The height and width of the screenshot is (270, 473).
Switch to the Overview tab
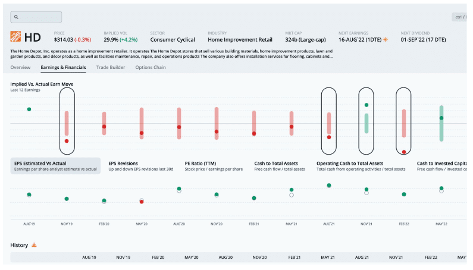click(20, 68)
